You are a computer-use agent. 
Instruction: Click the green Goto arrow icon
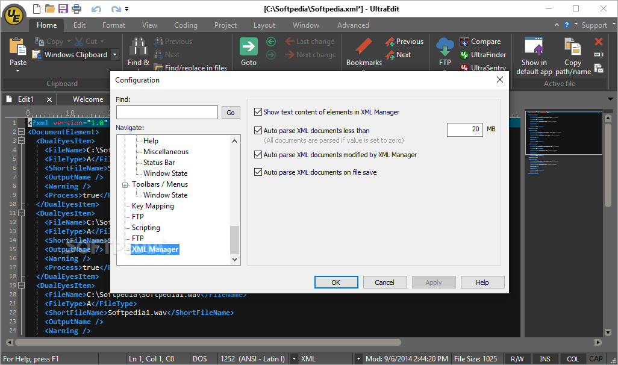(x=249, y=46)
